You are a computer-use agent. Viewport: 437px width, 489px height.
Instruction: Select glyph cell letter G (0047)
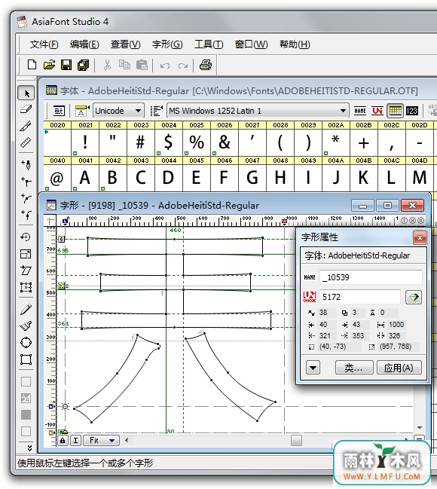[x=252, y=178]
